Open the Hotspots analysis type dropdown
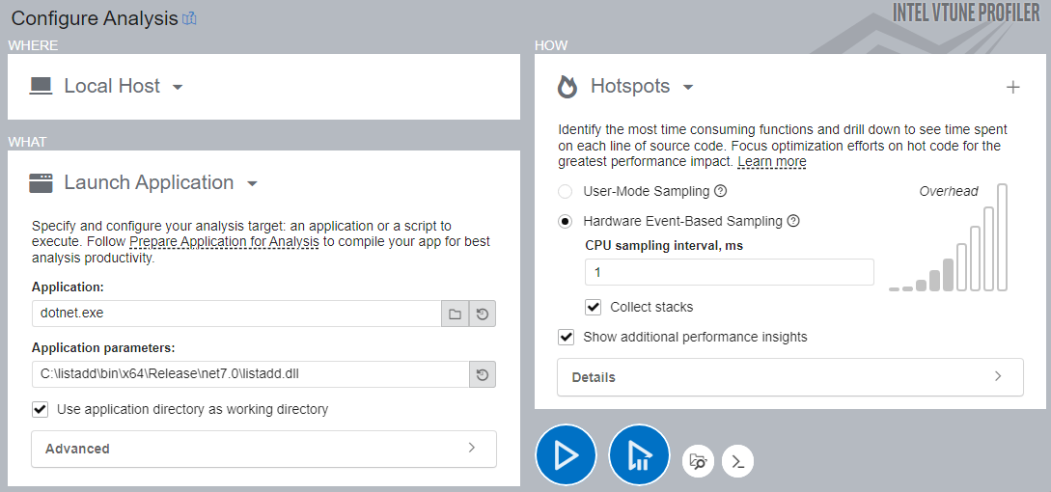The height and width of the screenshot is (492, 1051). coord(688,87)
